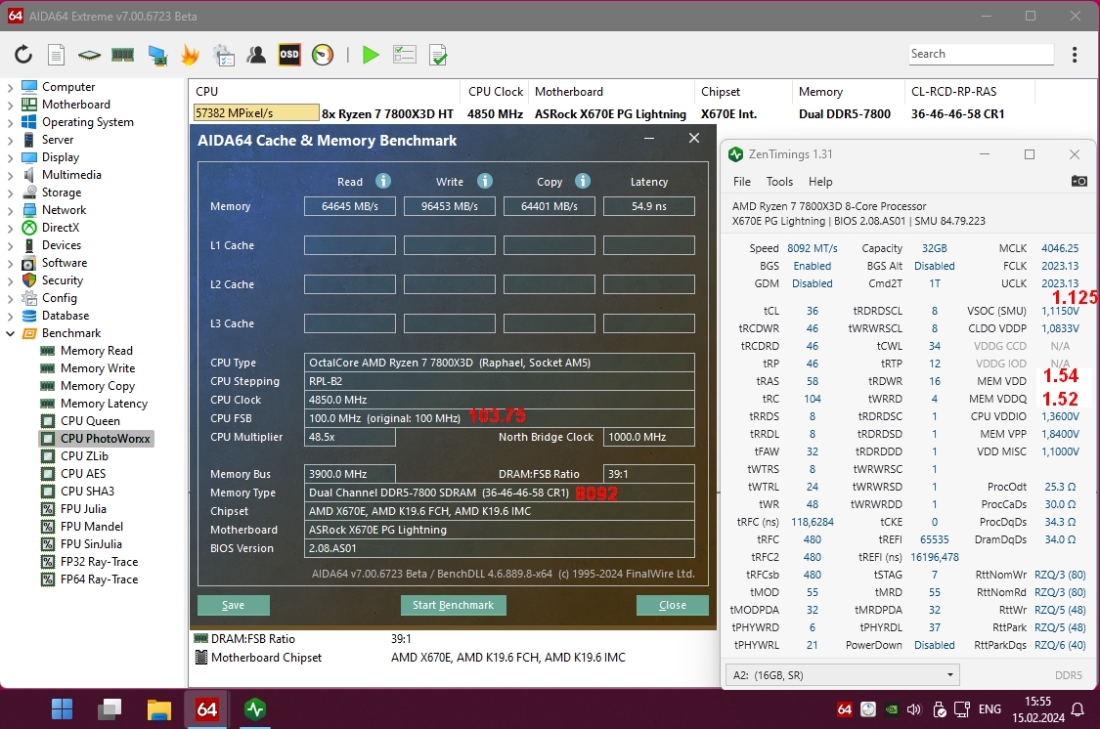
Task: Expand the Computer tree node
Action: click(10, 88)
